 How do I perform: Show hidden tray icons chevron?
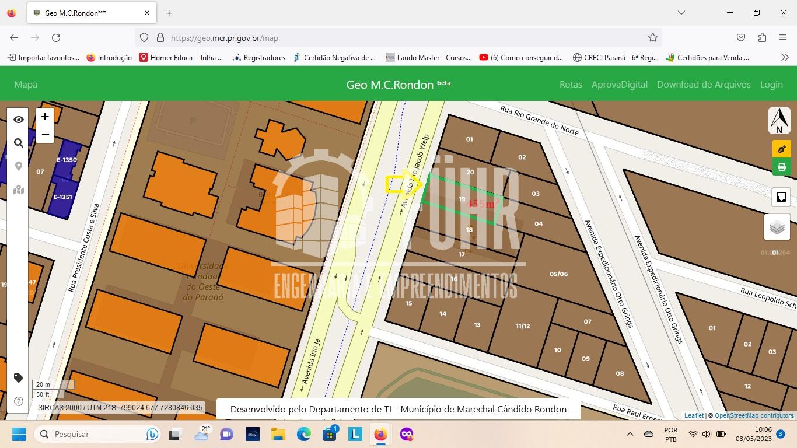click(x=630, y=434)
